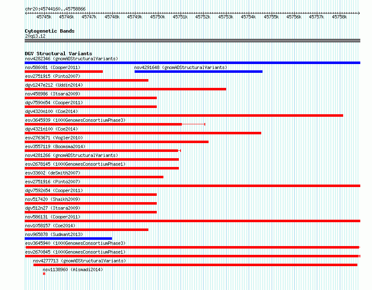Click the 20q13.12 band label

[x=35, y=36]
